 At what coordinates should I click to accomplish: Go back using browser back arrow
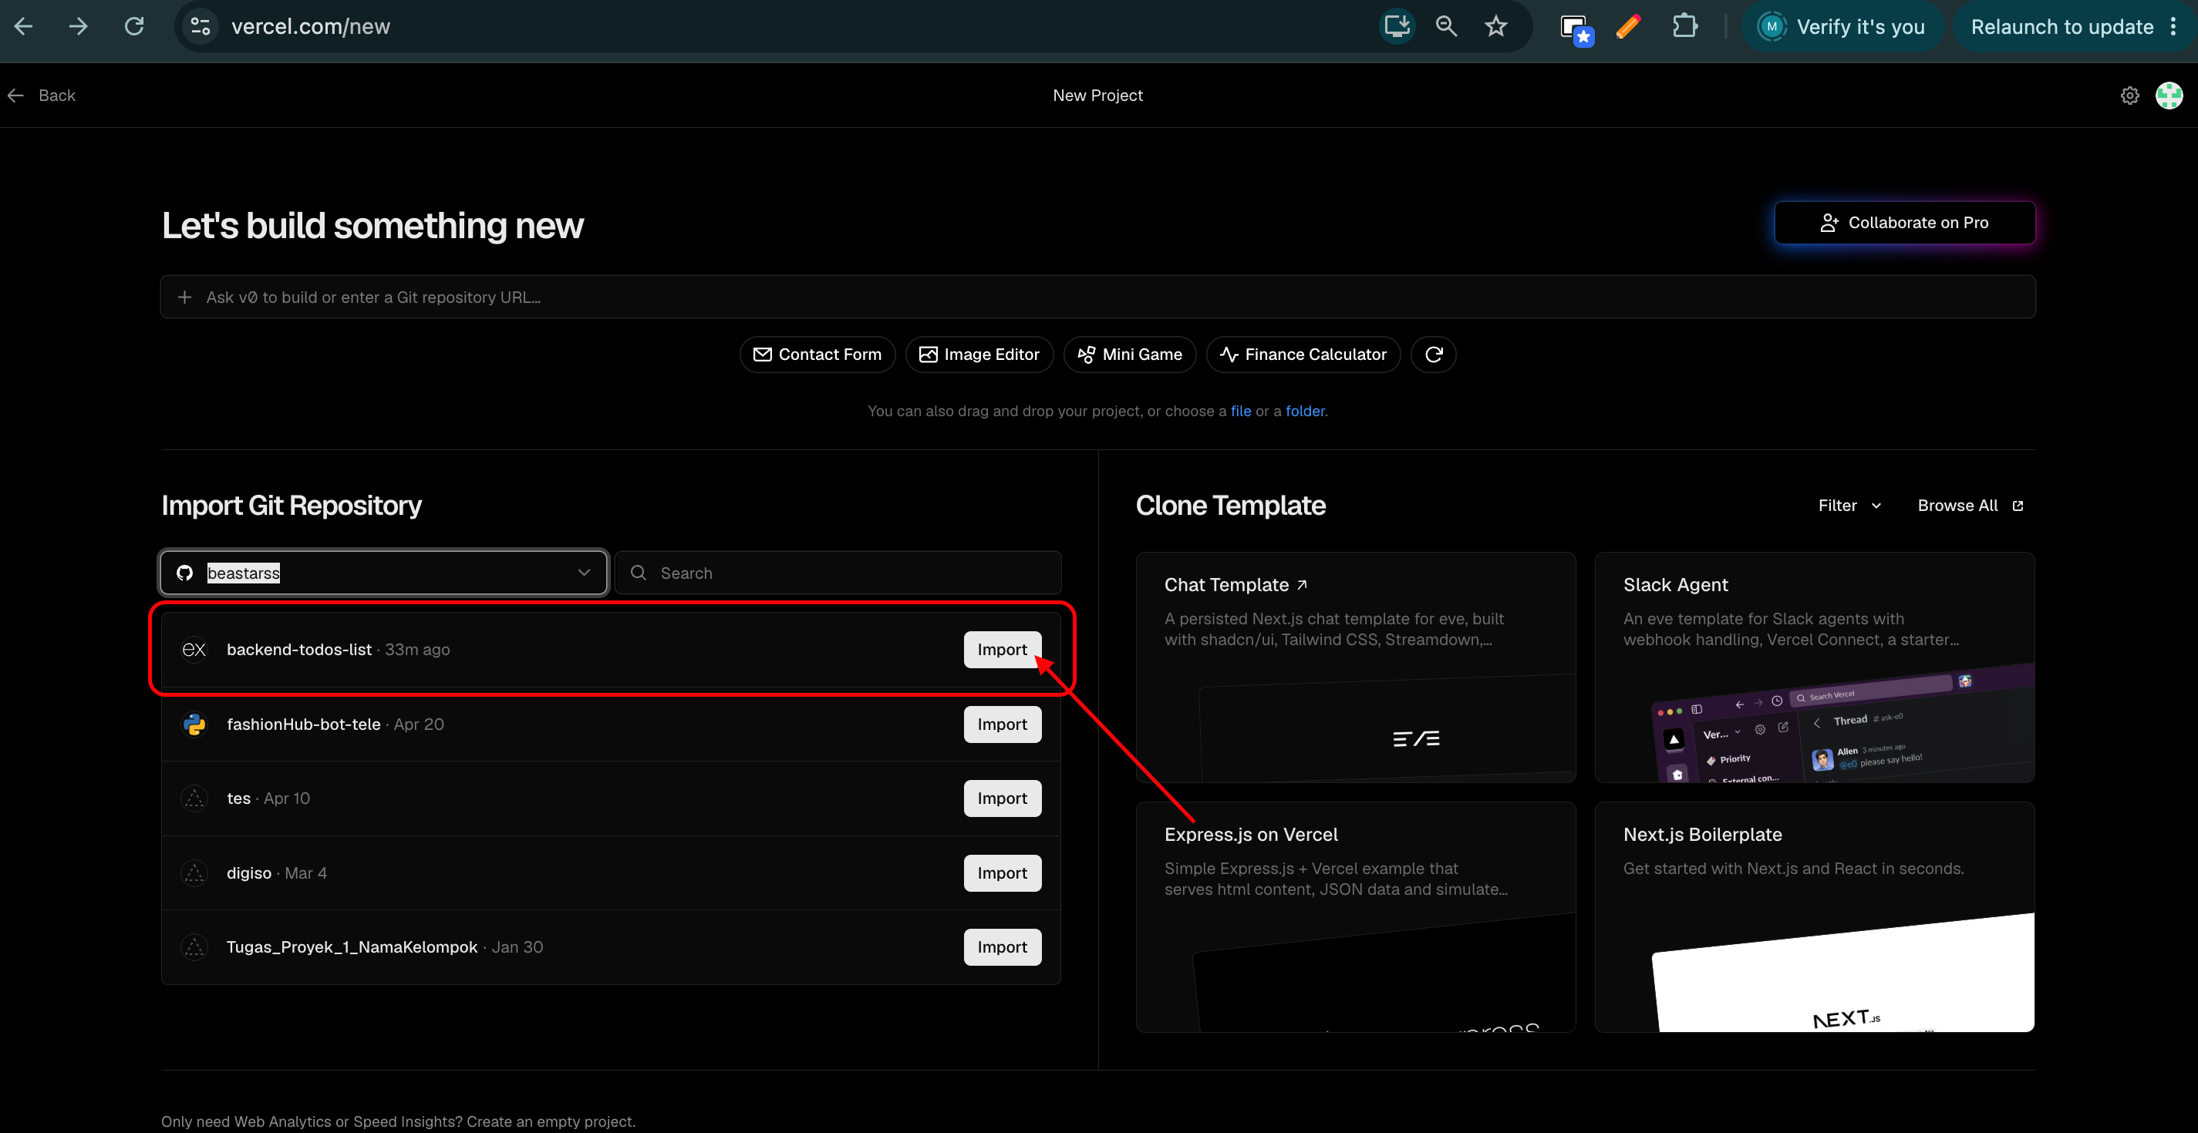point(24,26)
